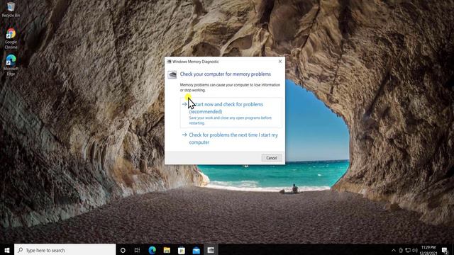Click the volume speaker icon in tray

pyautogui.click(x=414, y=250)
